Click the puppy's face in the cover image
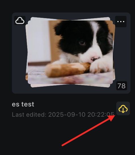Image resolution: width=135 pixels, height=155 pixels. [x=83, y=41]
